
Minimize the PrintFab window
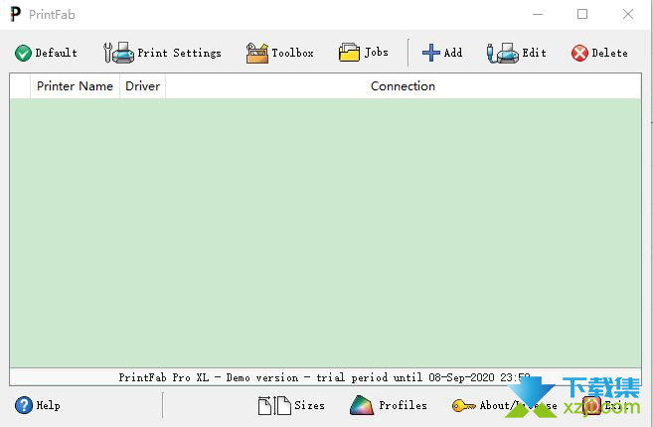(538, 15)
